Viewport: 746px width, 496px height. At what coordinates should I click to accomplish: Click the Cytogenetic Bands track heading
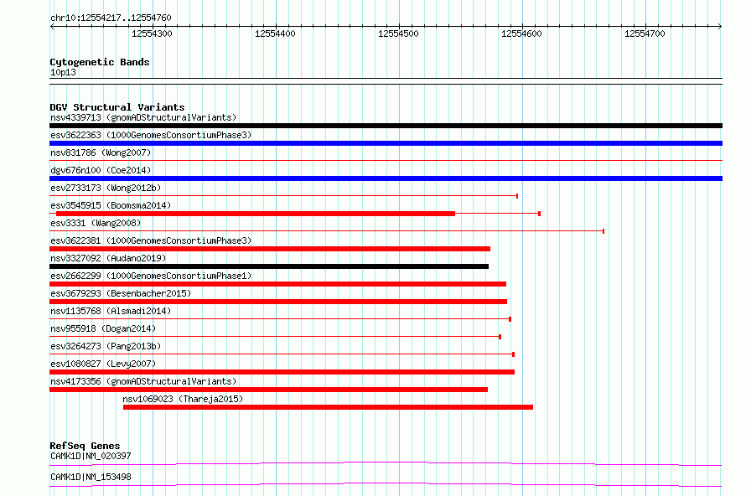click(x=100, y=62)
